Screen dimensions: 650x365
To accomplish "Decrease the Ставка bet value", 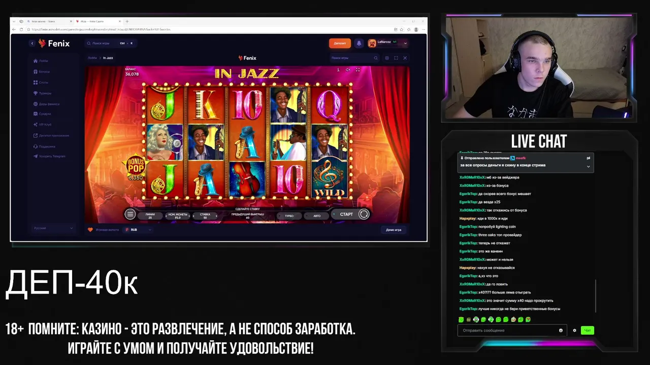I will [194, 216].
